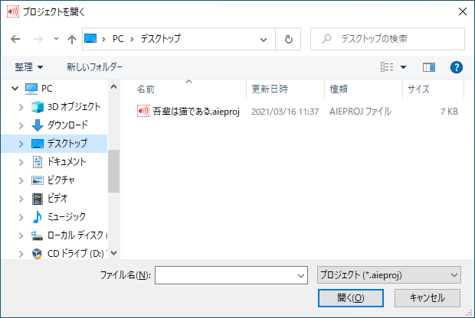Click the search magnifier icon
Viewport: 475px width, 318px height.
[x=326, y=39]
